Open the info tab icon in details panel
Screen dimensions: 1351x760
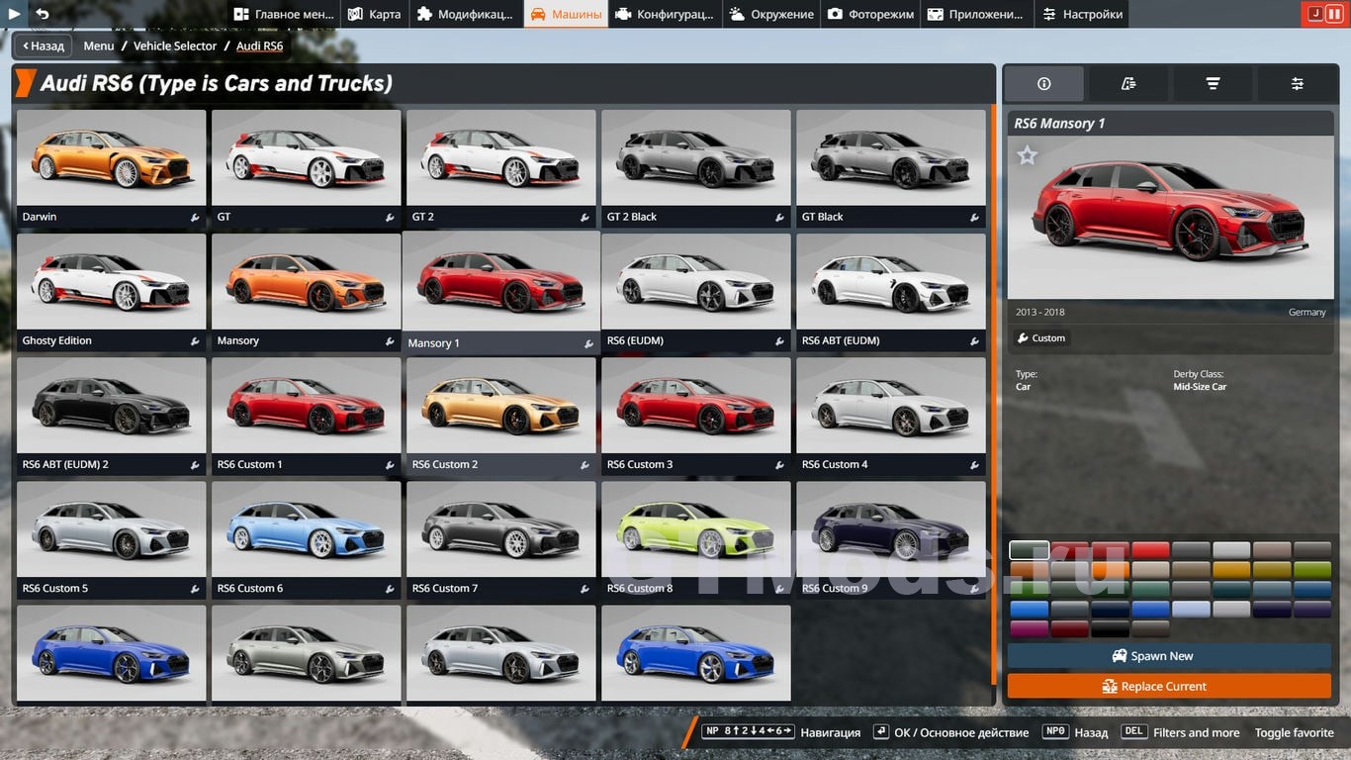1043,84
